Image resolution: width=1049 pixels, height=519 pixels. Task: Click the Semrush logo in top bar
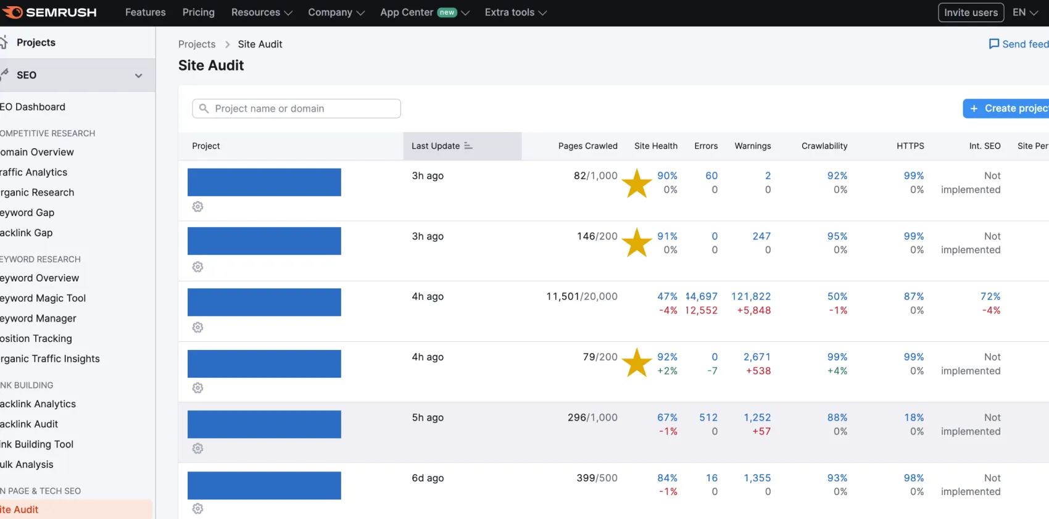coord(49,12)
